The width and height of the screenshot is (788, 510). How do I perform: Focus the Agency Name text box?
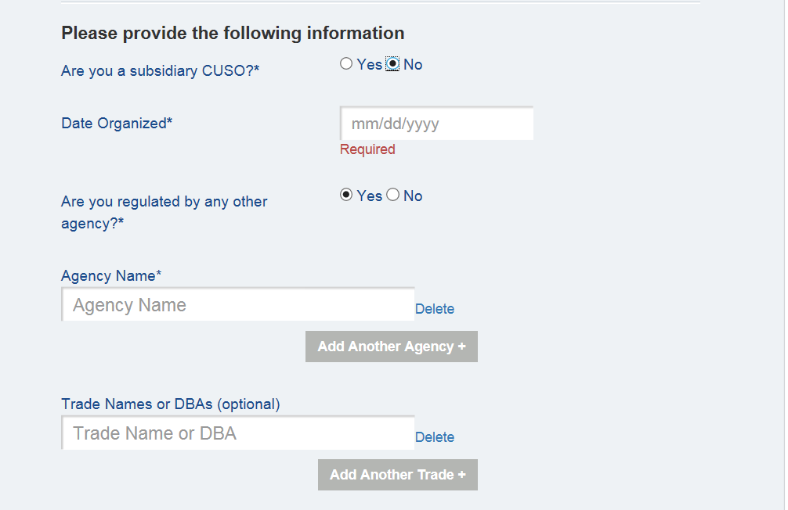coord(238,305)
